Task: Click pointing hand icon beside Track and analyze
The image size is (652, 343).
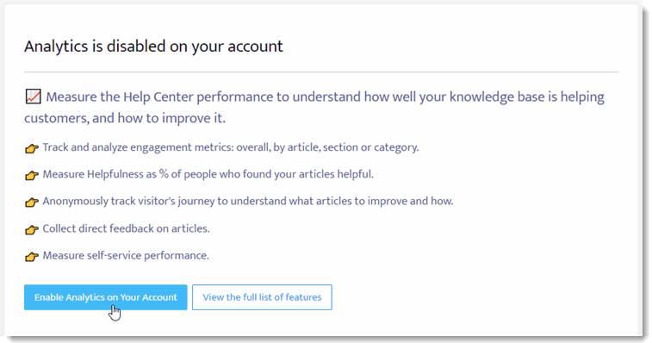Action: pyautogui.click(x=32, y=148)
